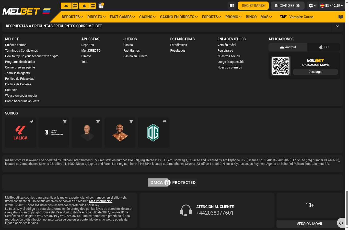This screenshot has height=230, width=349.
Task: Open the TeamCash agents link
Action: click(x=17, y=73)
